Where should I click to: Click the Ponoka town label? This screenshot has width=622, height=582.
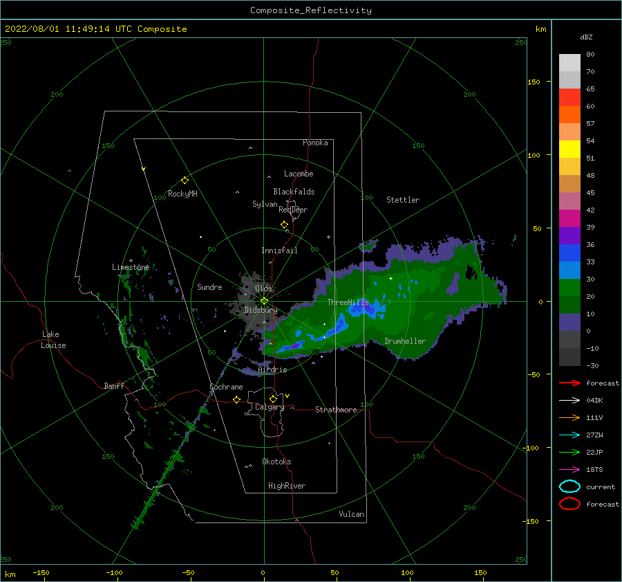(315, 143)
